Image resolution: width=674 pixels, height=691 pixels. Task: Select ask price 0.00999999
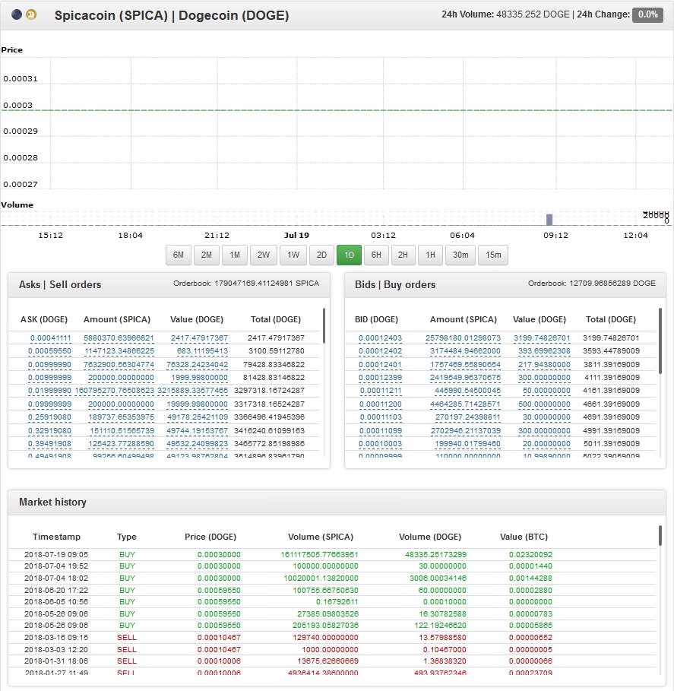pos(50,378)
